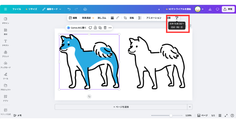Click ページを追加 add page button

pyautogui.click(x=121, y=107)
